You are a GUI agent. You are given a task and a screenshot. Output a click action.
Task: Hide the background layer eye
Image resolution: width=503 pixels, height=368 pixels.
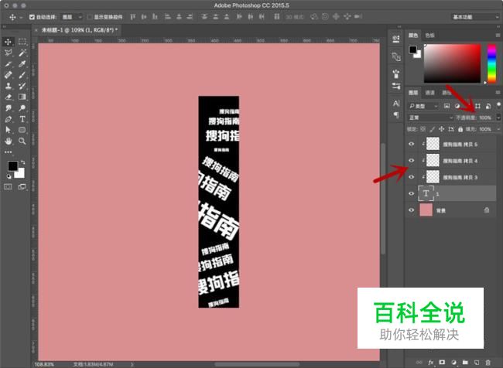pos(411,210)
